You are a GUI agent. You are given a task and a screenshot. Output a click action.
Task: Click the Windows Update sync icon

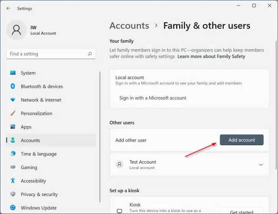click(13, 208)
